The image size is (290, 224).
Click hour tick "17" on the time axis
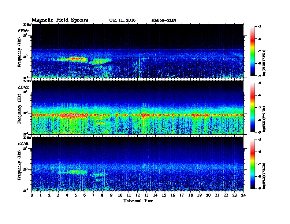(x=182, y=195)
